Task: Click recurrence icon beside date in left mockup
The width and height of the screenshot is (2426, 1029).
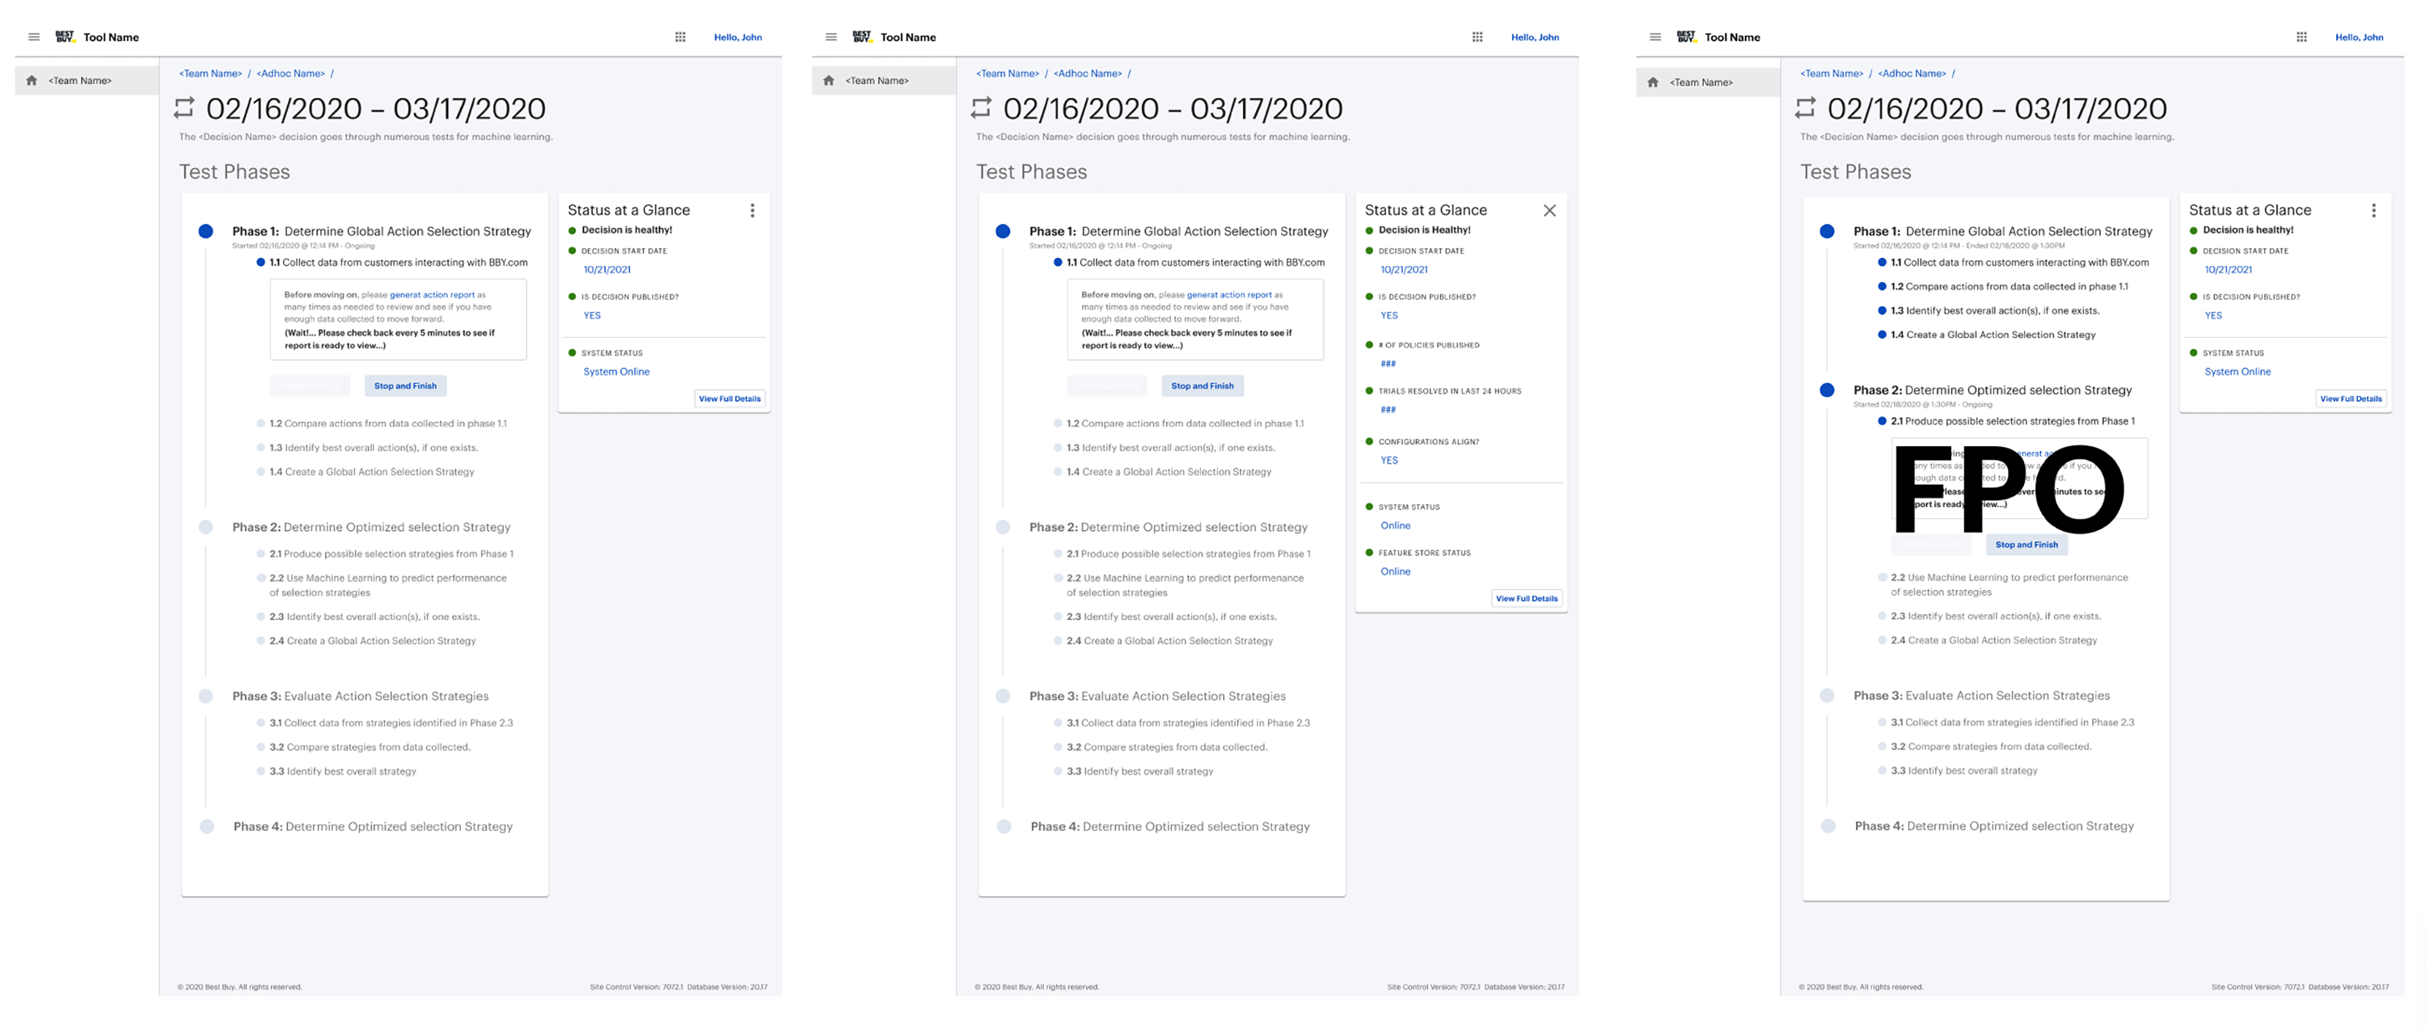Action: click(184, 108)
